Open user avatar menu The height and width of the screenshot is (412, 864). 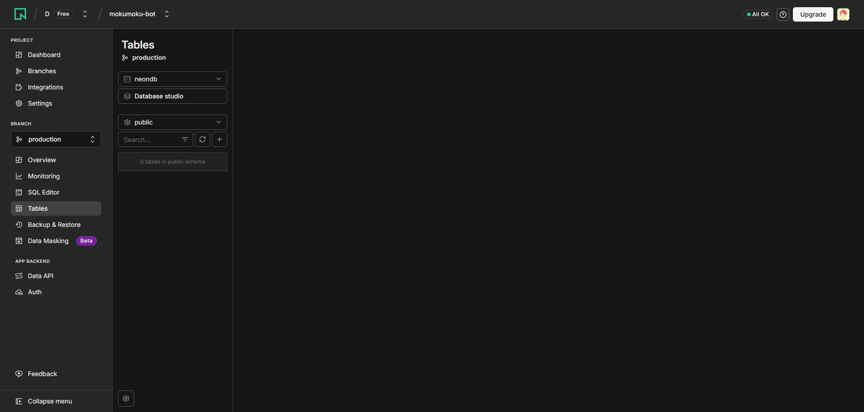tap(843, 14)
